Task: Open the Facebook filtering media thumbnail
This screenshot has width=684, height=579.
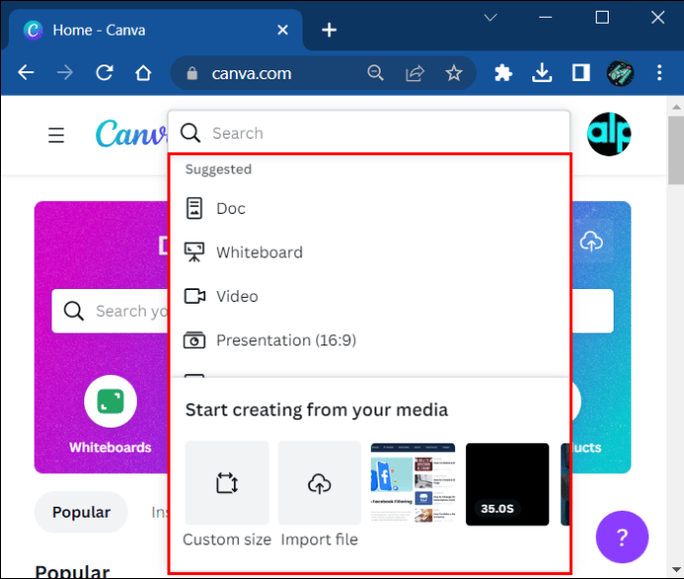Action: click(412, 484)
